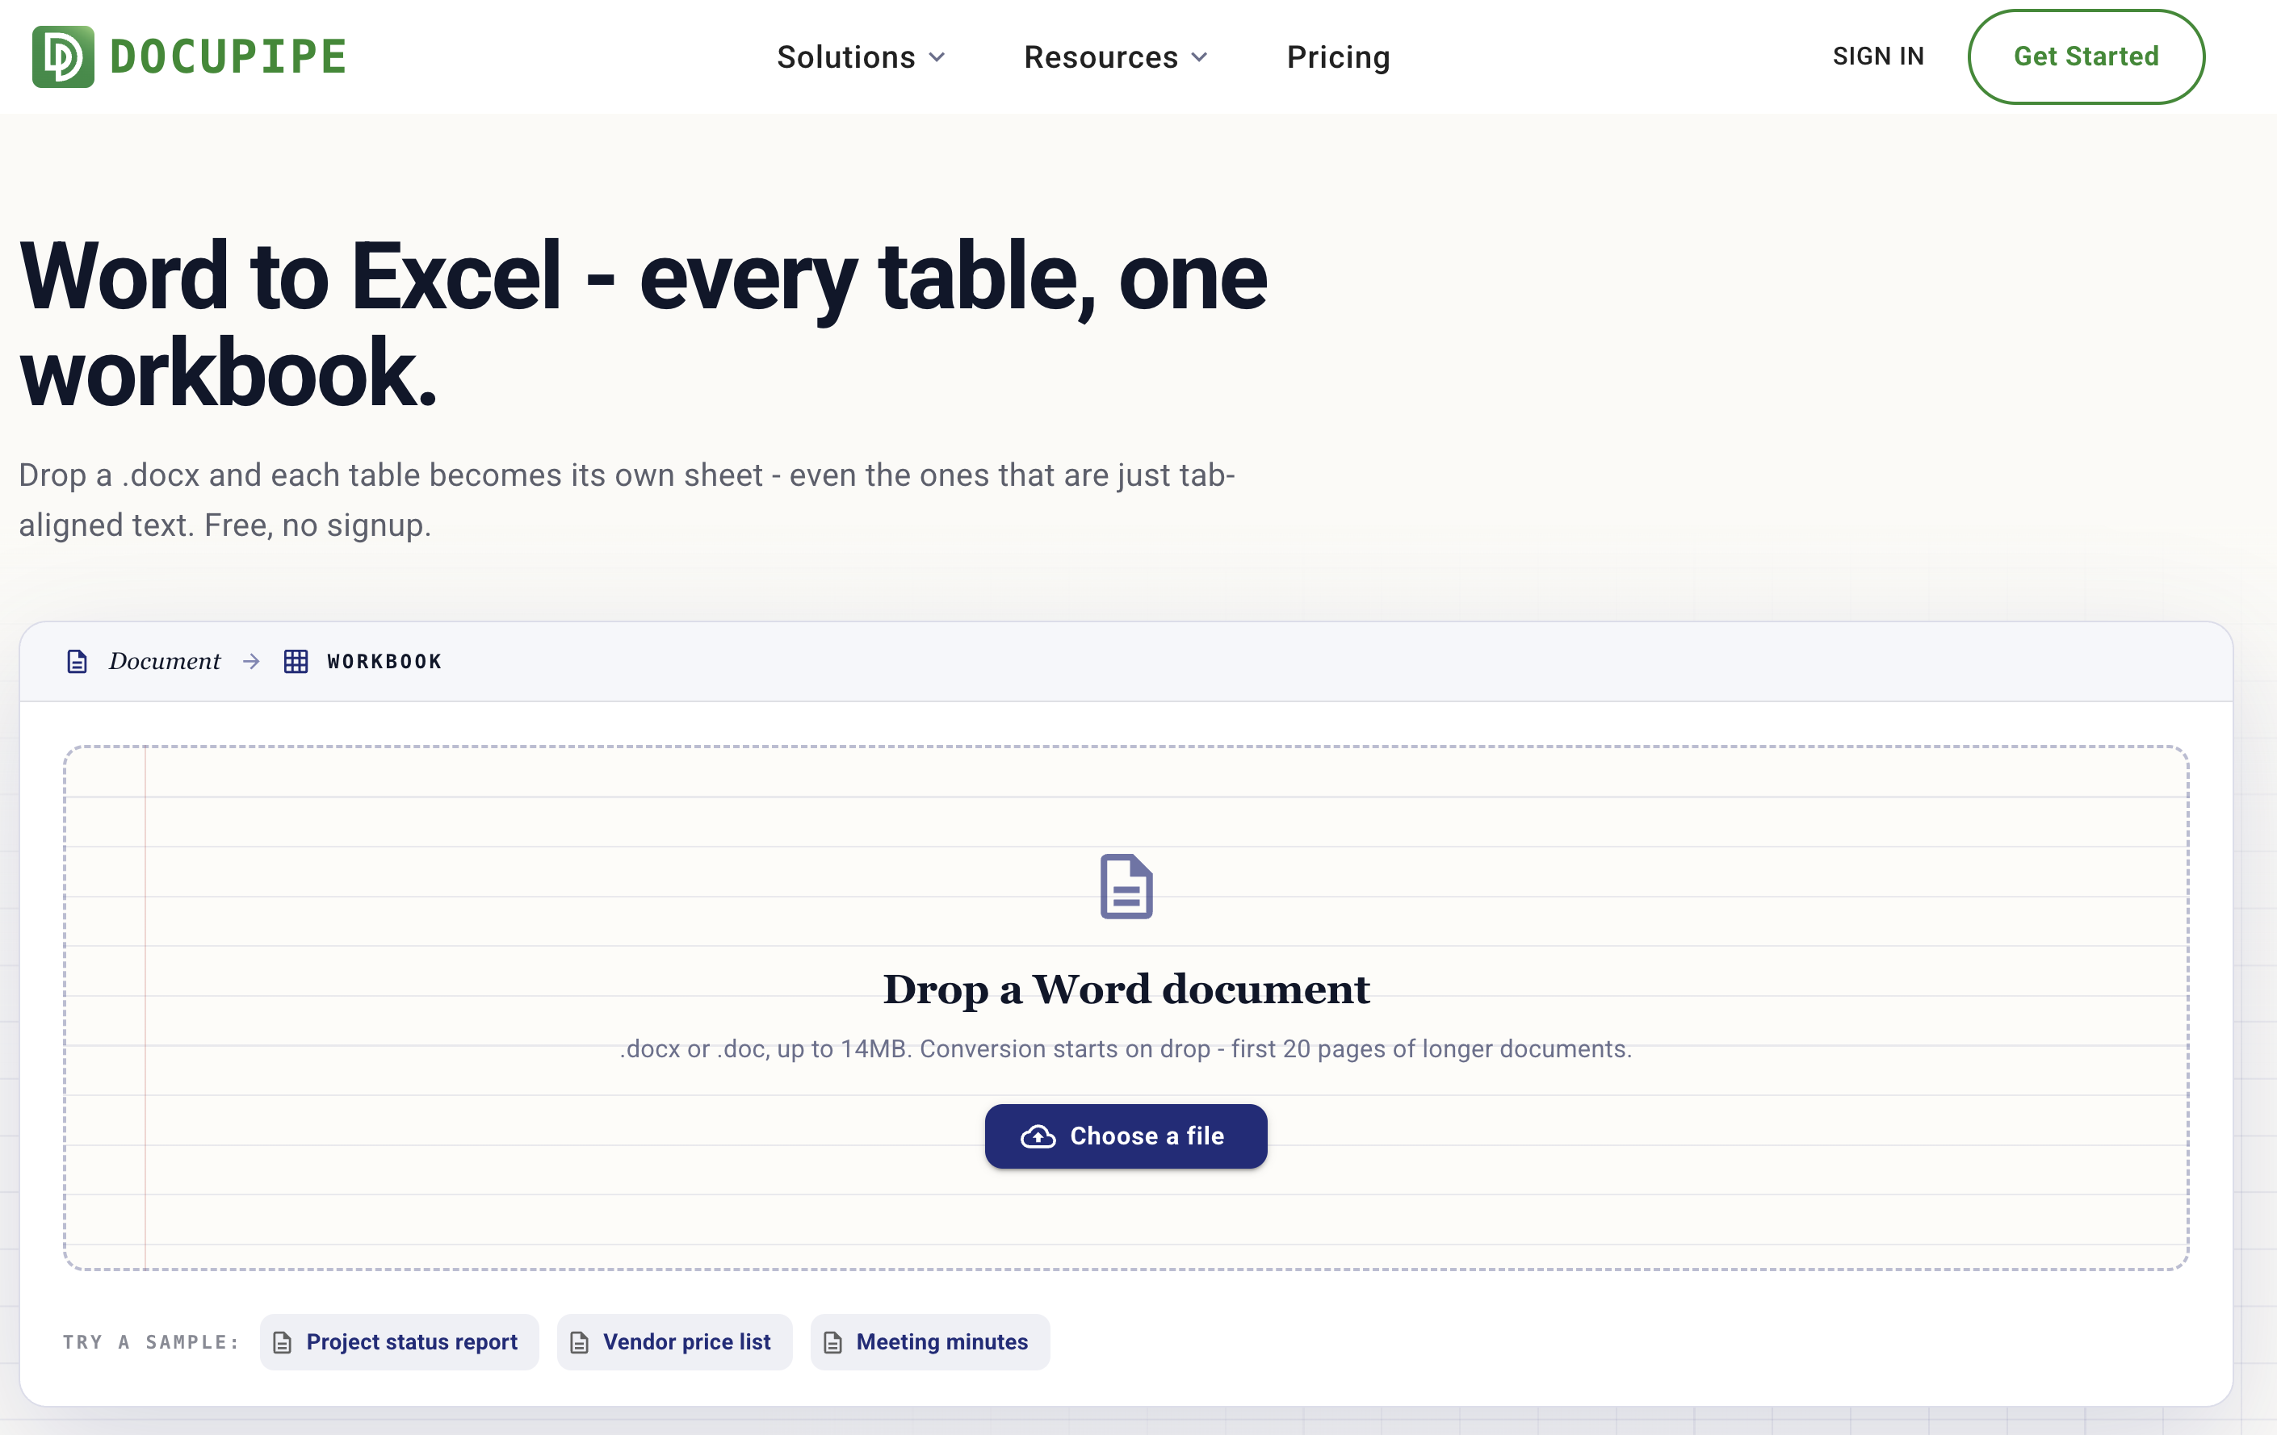Expand the Solutions menu
The height and width of the screenshot is (1435, 2277).
click(861, 56)
